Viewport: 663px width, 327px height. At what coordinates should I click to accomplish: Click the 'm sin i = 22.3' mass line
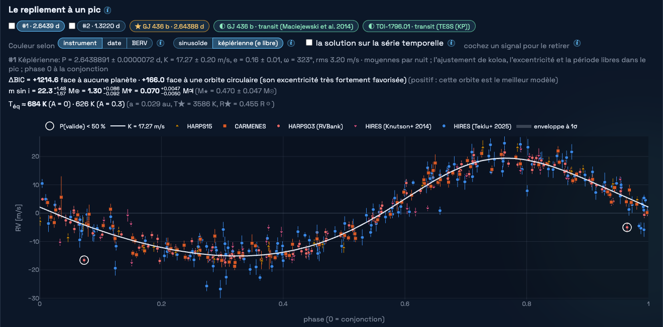click(x=143, y=91)
